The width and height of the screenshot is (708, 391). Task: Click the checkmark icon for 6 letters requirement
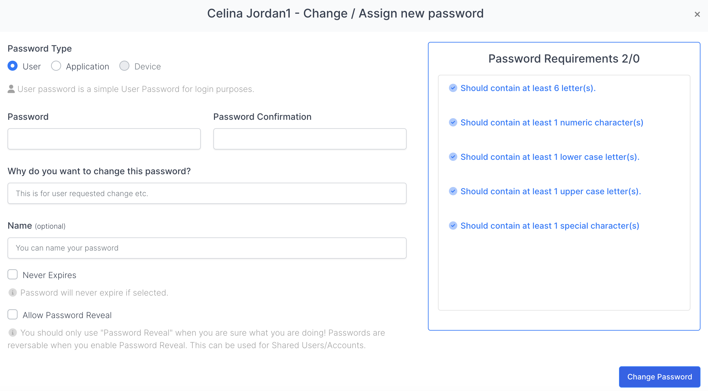(453, 88)
